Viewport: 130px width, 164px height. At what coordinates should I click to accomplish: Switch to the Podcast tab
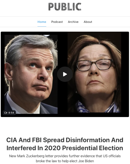(x=57, y=22)
